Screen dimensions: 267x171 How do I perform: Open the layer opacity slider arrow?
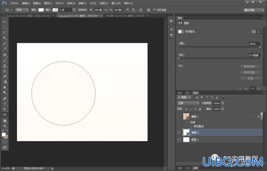click(223, 103)
